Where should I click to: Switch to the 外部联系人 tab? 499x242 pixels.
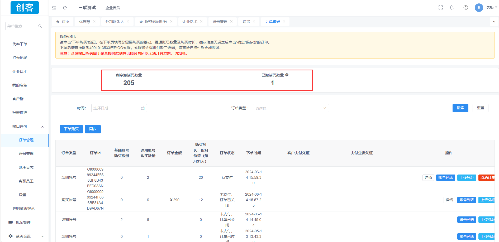click(115, 22)
